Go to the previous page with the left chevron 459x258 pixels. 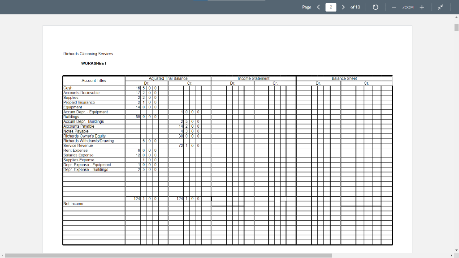click(318, 7)
